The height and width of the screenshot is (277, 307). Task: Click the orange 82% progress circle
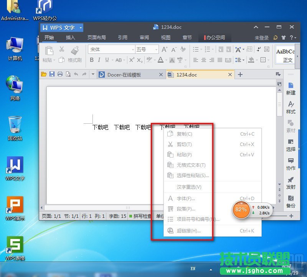(x=241, y=210)
